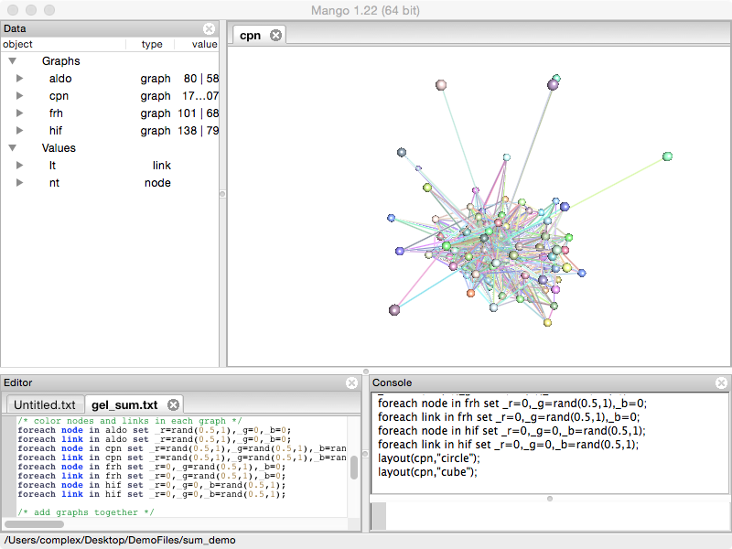
Task: Switch to the Untitled.txt tab
Action: point(44,404)
